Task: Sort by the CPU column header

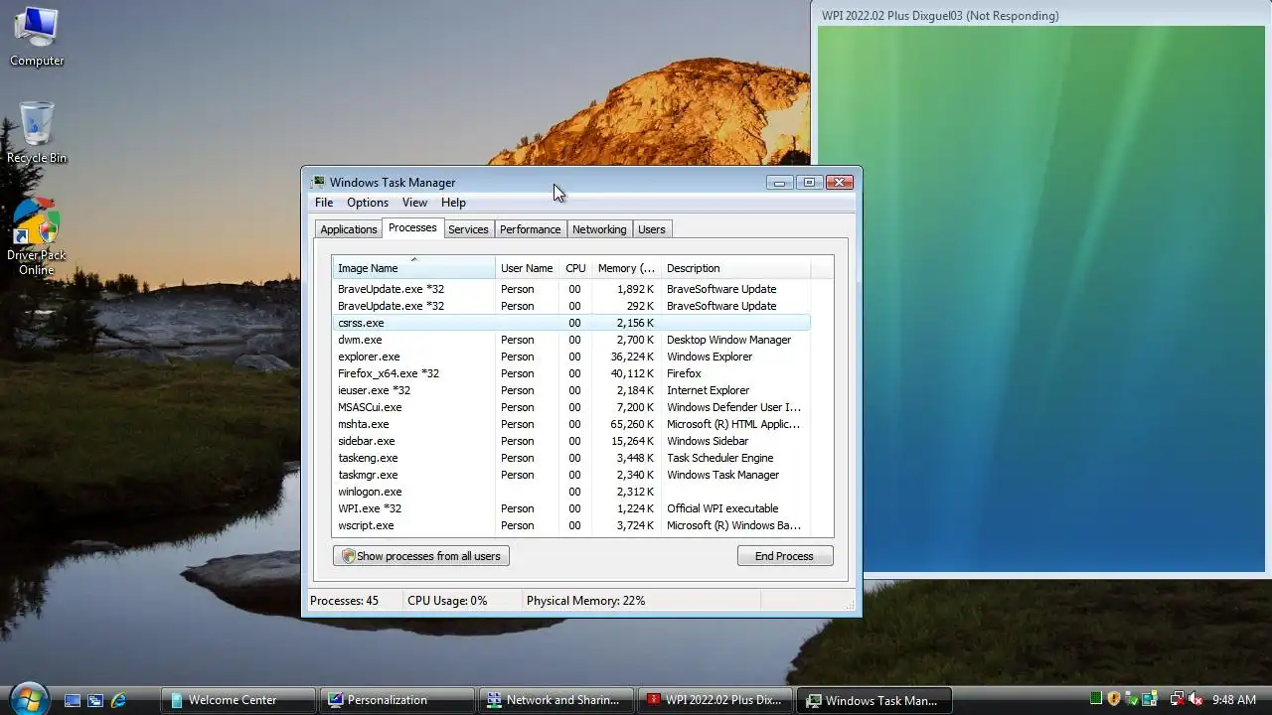Action: tap(575, 268)
